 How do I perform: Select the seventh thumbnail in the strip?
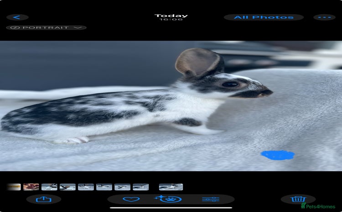click(x=122, y=187)
